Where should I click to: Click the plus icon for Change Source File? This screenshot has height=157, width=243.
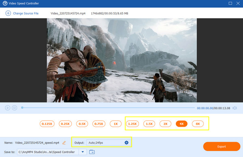point(8,13)
